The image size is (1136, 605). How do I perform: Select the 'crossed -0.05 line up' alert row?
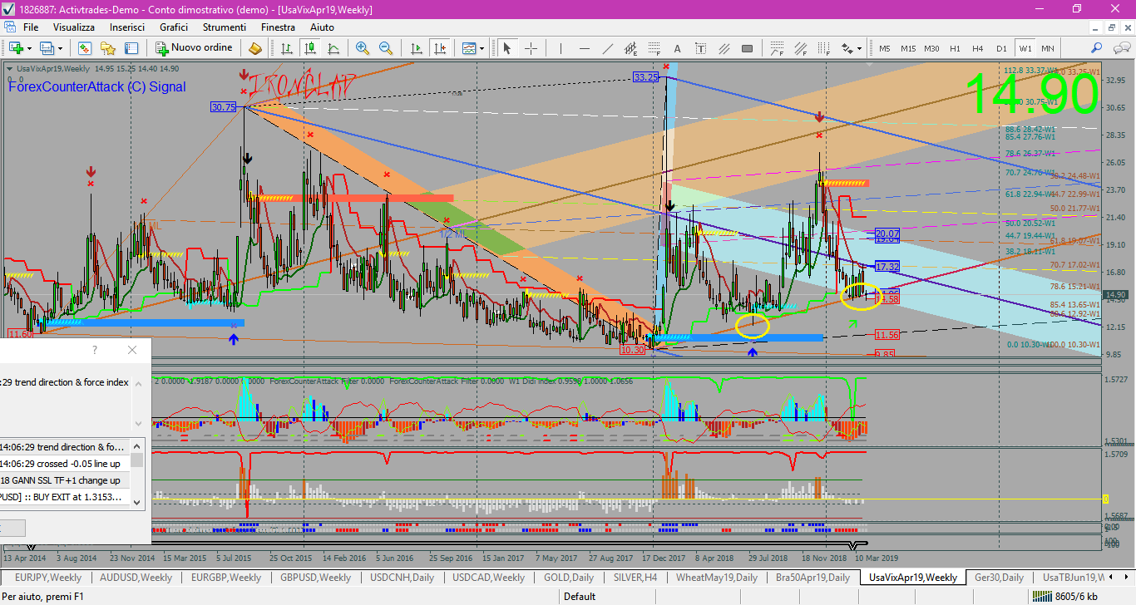pos(65,464)
